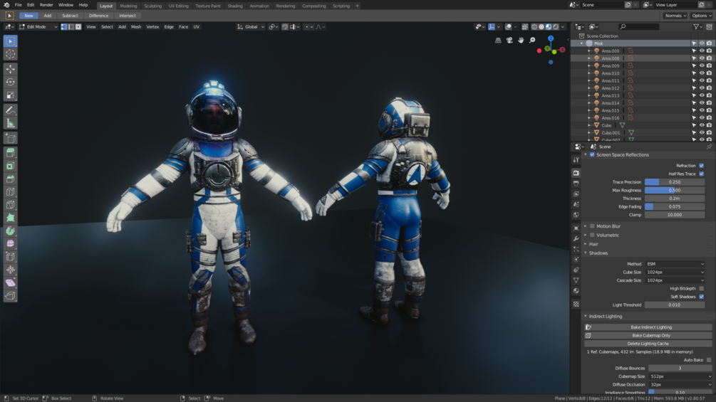Open the World properties tab
Viewport: 716px width, 402px height.
576,215
